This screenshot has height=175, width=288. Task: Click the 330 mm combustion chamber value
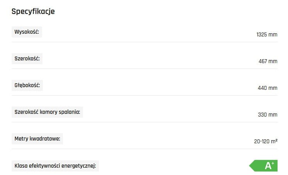tap(268, 115)
